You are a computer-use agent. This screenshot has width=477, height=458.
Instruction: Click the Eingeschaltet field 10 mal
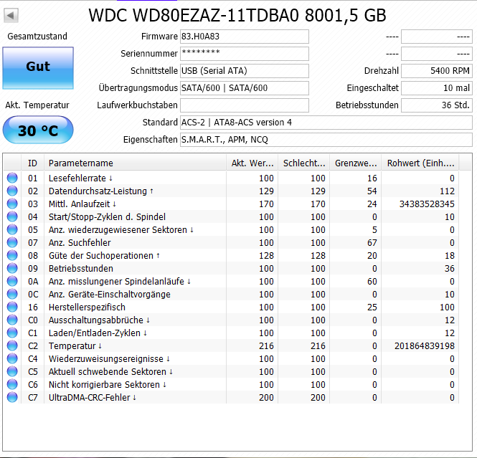pyautogui.click(x=437, y=88)
